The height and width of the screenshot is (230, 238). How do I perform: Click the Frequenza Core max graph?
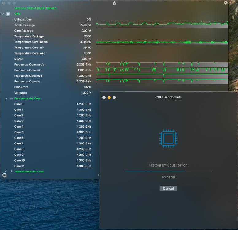[x=162, y=76]
